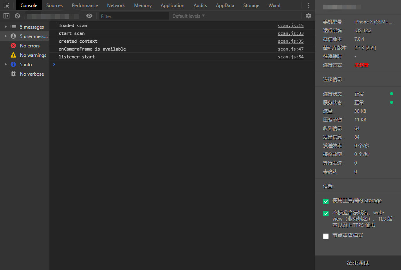This screenshot has height=270, width=401.
Task: Open the Storage tab
Action: click(x=251, y=5)
